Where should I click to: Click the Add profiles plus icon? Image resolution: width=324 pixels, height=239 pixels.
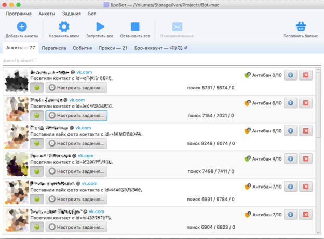point(22,26)
